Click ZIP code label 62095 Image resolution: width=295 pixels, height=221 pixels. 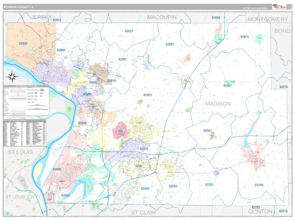pyautogui.click(x=87, y=94)
